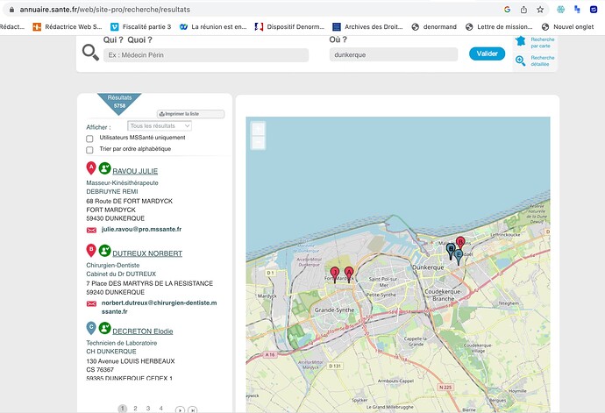Open the dark blue smiley extension icon
The image size is (605, 413).
(594, 10)
